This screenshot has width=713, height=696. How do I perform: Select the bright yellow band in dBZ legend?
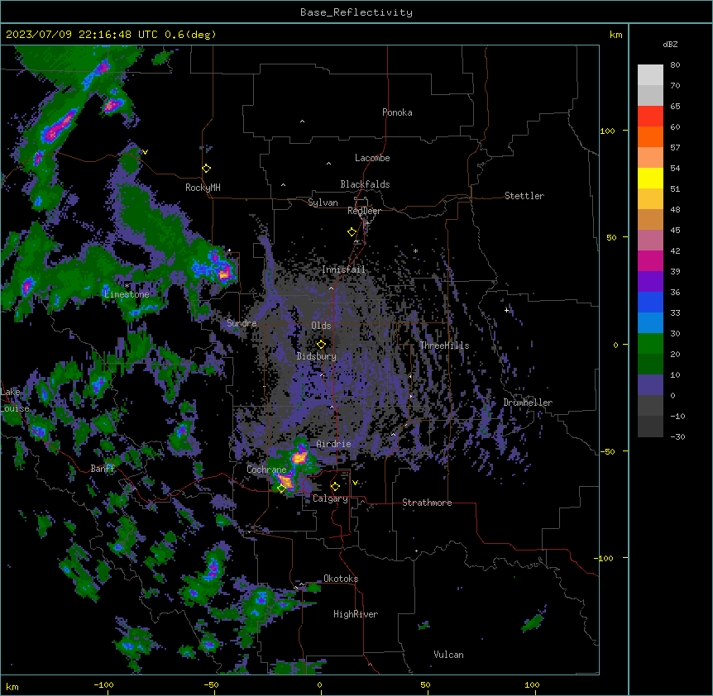[x=650, y=178]
